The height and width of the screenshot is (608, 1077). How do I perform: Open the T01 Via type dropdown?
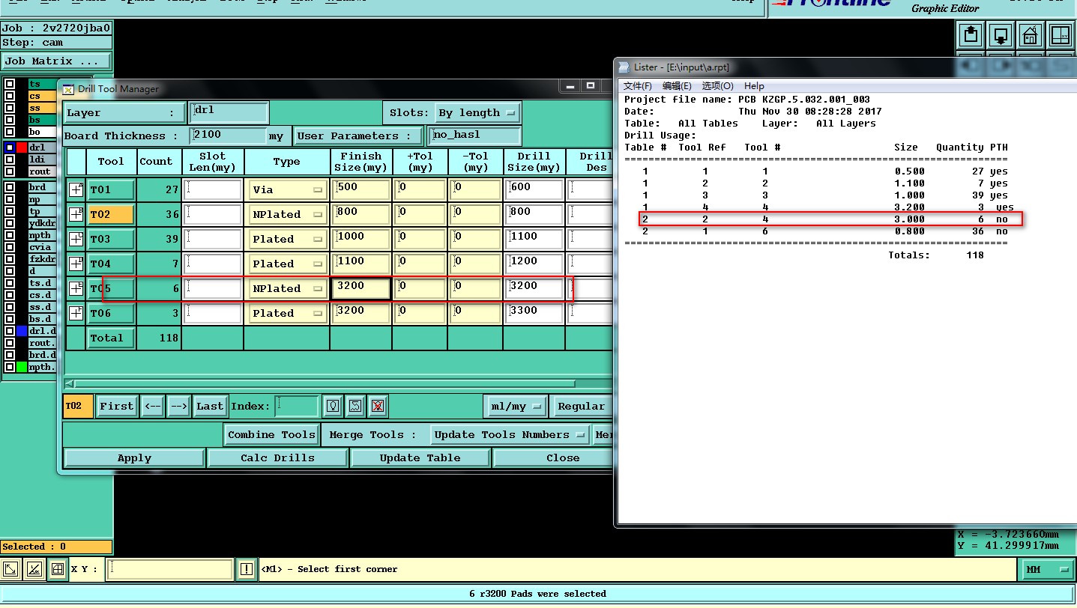pos(288,190)
